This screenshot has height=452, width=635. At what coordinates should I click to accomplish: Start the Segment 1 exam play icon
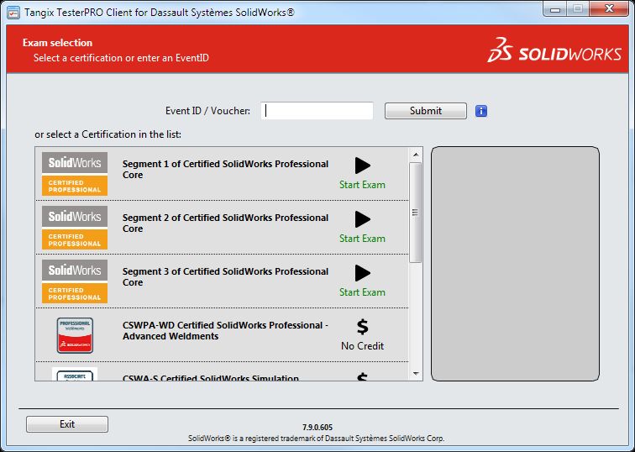point(363,166)
